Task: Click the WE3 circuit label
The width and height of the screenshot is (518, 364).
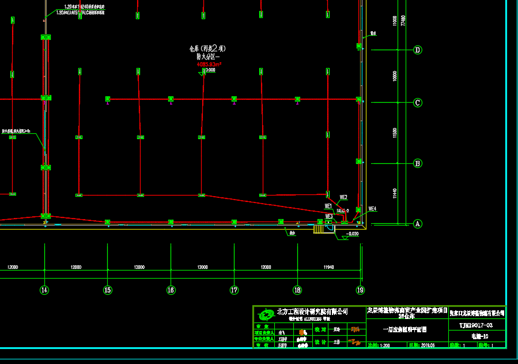Action: (329, 216)
